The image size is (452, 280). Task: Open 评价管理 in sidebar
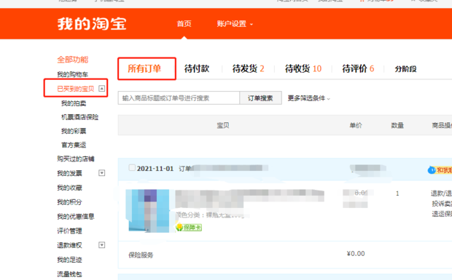click(x=69, y=231)
